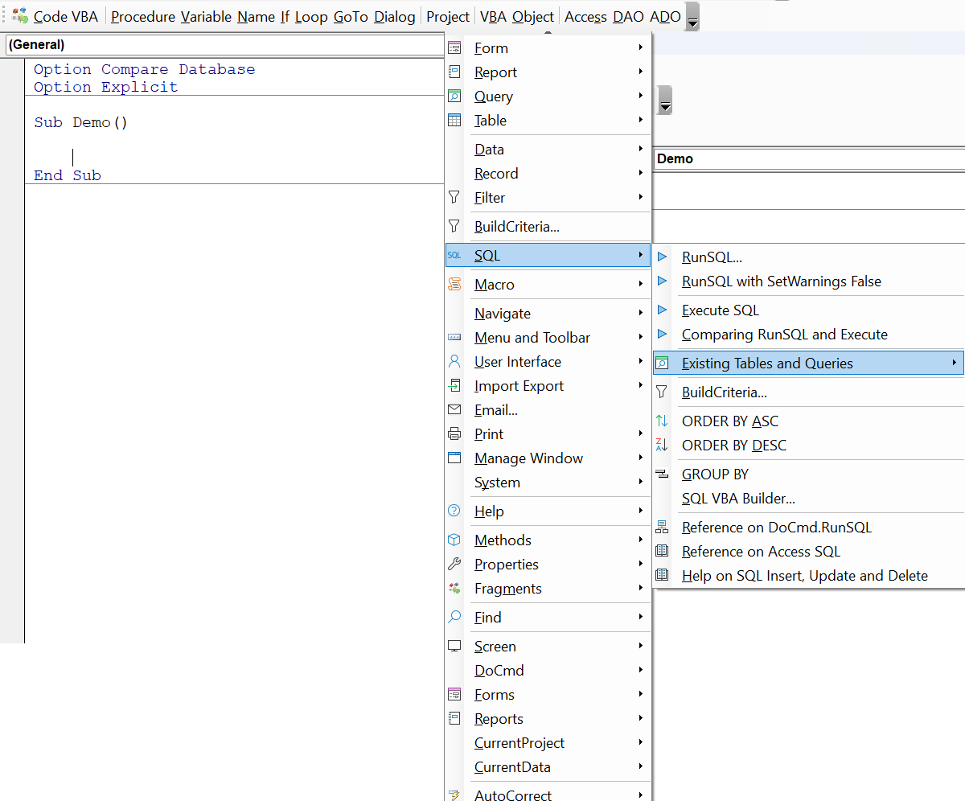Image resolution: width=965 pixels, height=801 pixels.
Task: Open the DAO toolbar menu
Action: click(x=627, y=17)
